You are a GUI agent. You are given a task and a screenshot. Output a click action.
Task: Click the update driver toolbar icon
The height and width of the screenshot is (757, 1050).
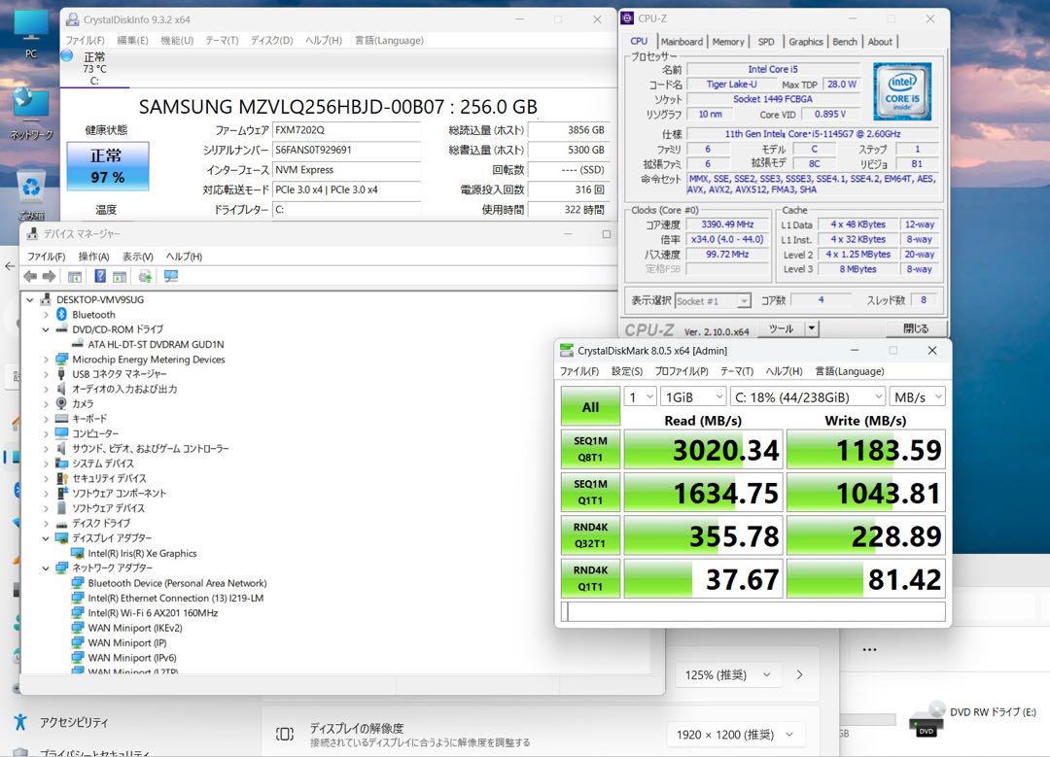[x=145, y=276]
